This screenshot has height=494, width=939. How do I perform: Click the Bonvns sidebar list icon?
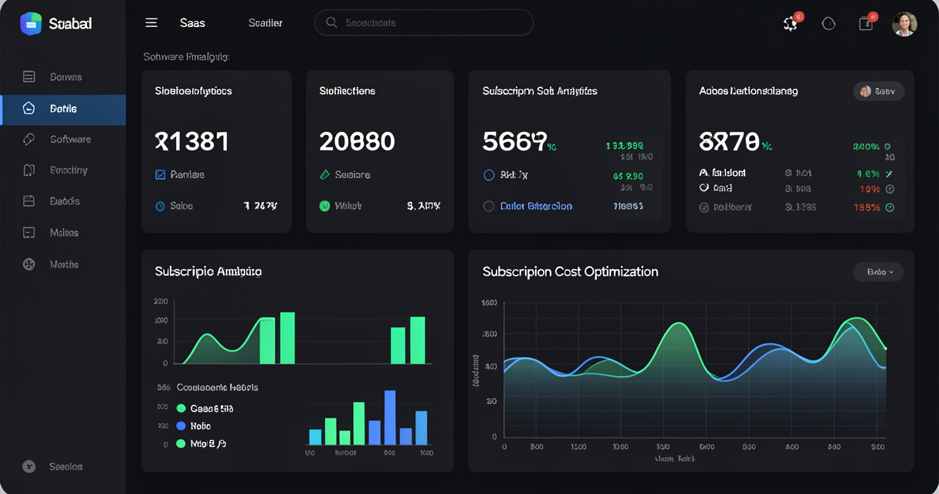click(29, 76)
